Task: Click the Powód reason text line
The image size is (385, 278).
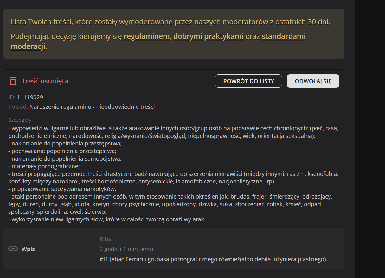Action: [x=92, y=107]
